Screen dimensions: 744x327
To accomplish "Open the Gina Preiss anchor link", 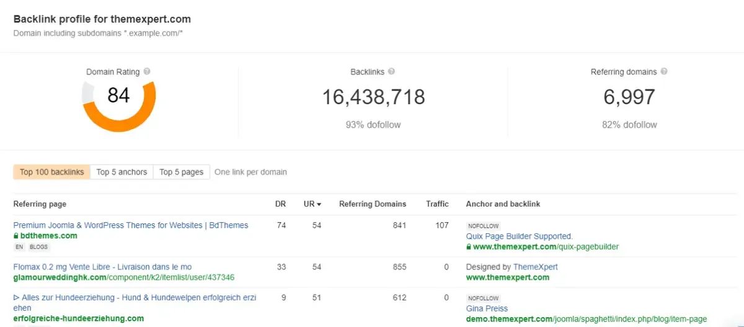I will pos(487,308).
